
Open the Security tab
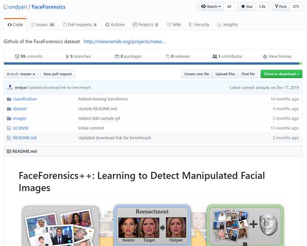[x=199, y=25]
